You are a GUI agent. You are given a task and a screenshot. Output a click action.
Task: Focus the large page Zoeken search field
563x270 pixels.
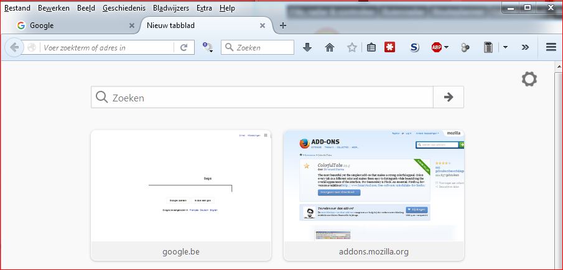(x=262, y=97)
